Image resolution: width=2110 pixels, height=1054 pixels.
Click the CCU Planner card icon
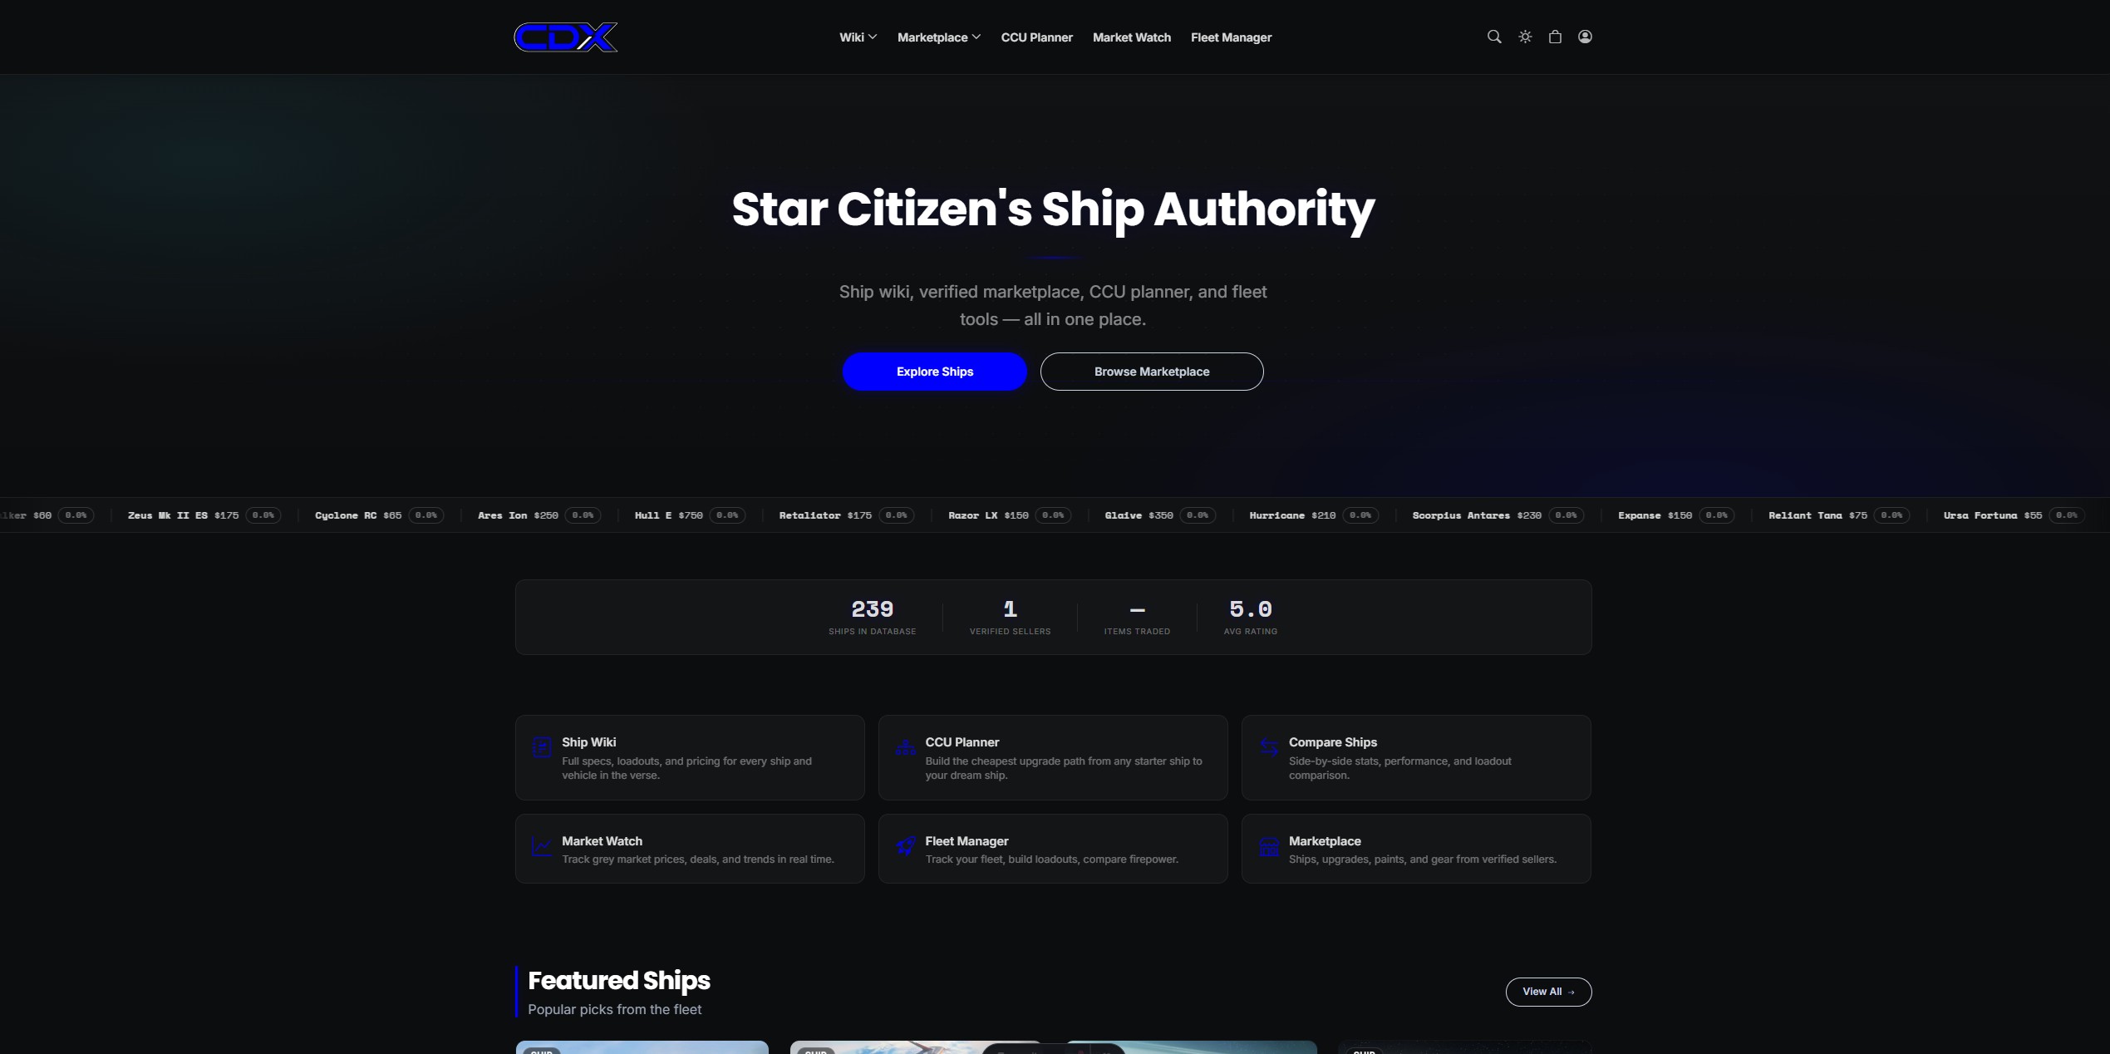(905, 747)
